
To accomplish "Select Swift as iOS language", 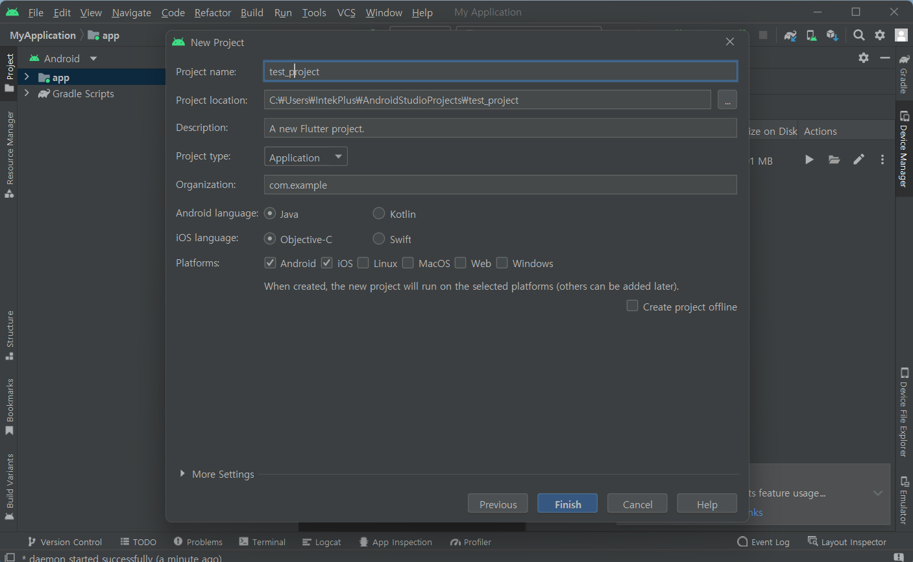I will coord(379,239).
